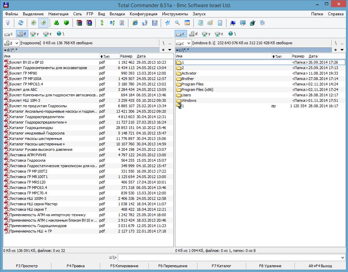Go to root folder in left panel

click(163, 43)
